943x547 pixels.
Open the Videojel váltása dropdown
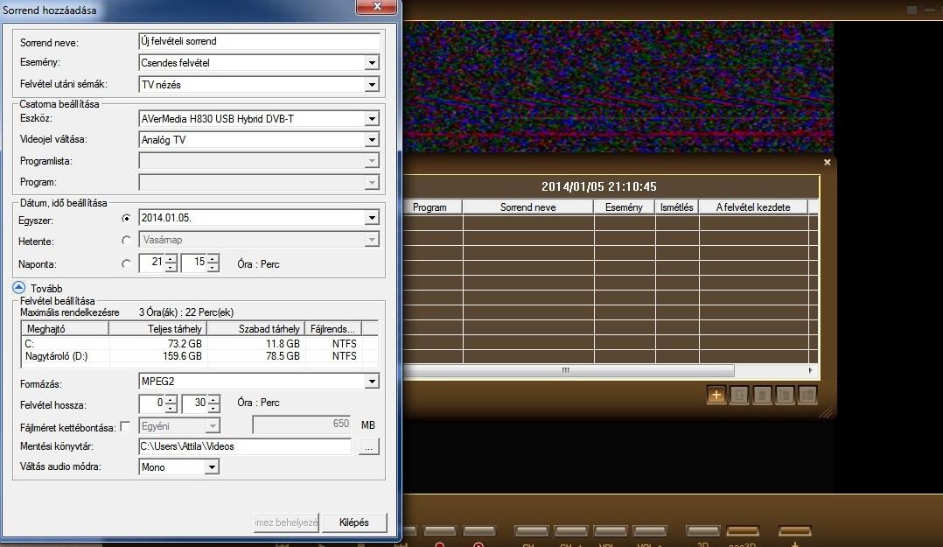coord(372,140)
